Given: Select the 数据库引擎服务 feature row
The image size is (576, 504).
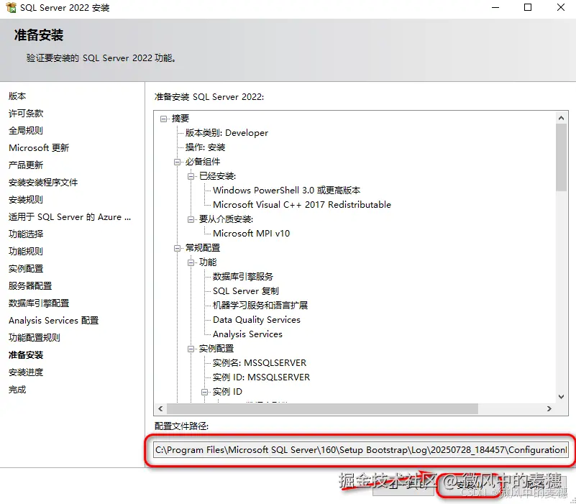Looking at the screenshot, I should (243, 277).
